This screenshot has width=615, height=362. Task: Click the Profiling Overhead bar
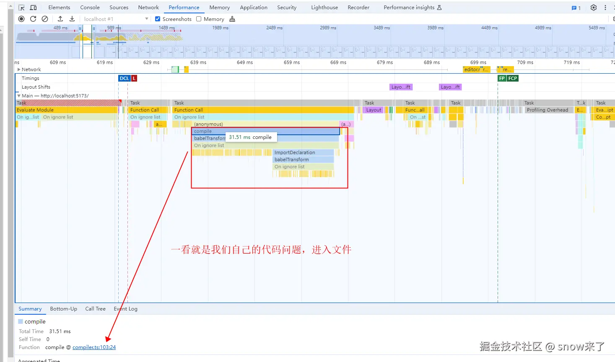tap(549, 110)
